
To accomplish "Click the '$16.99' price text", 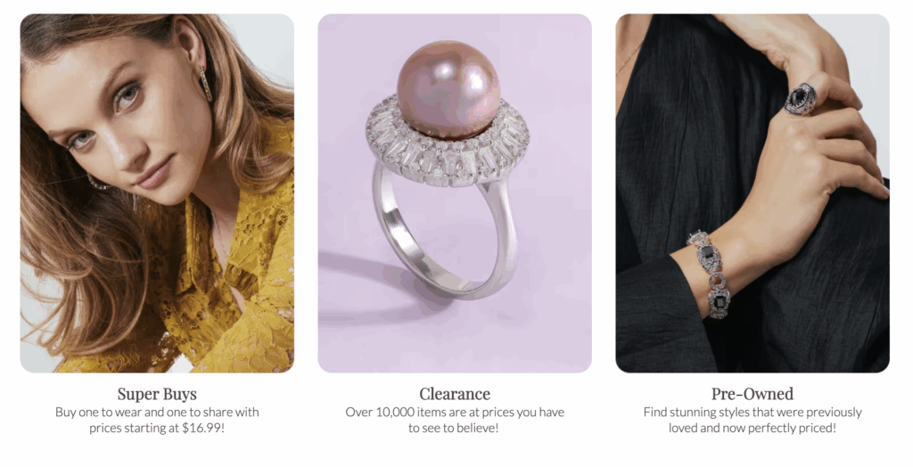I will 203,428.
